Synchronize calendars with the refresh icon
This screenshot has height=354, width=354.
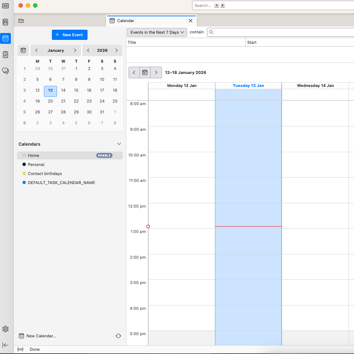pyautogui.click(x=118, y=336)
